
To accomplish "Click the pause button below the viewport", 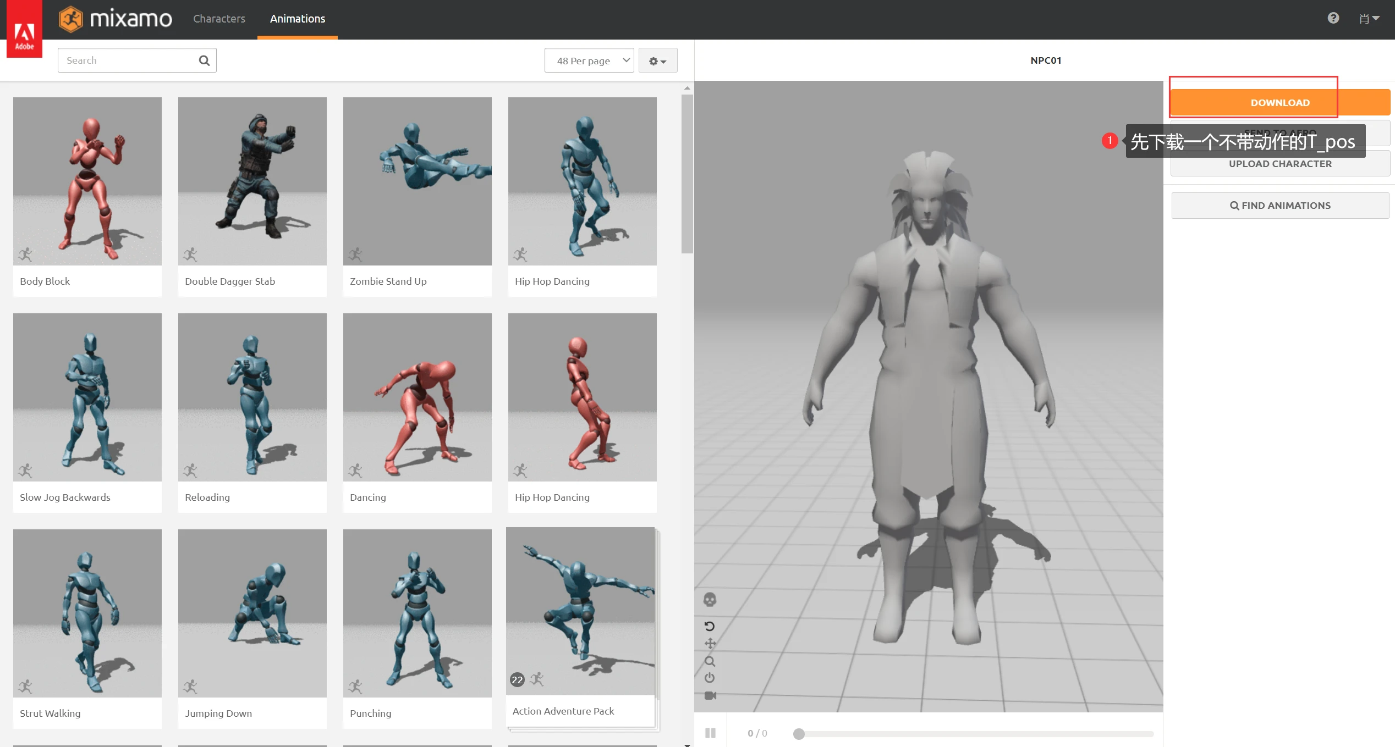I will [x=710, y=733].
